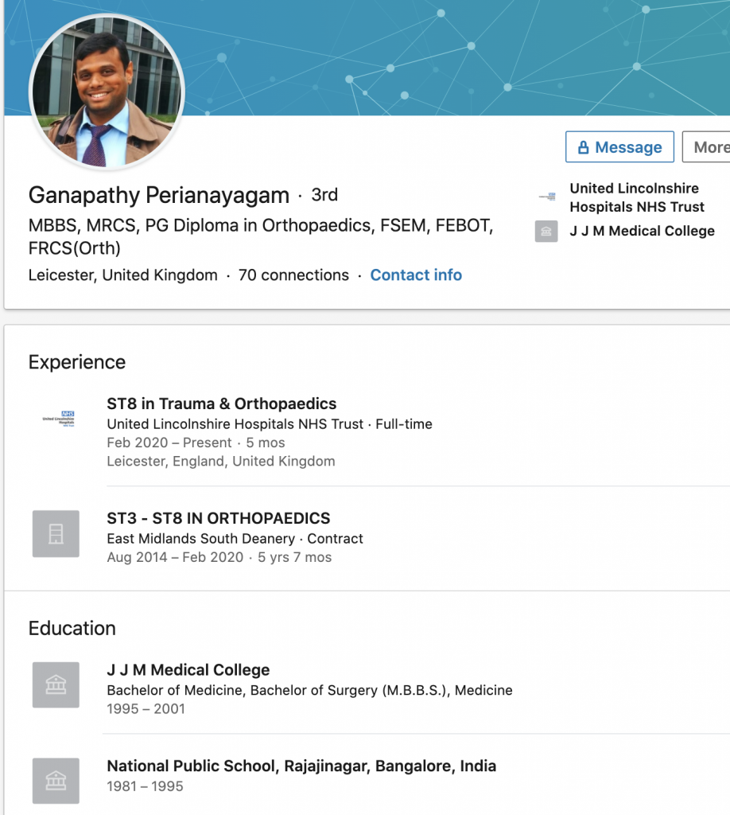Open ST3 - ST8 IN ORTHOPAEDICS entry

click(219, 518)
